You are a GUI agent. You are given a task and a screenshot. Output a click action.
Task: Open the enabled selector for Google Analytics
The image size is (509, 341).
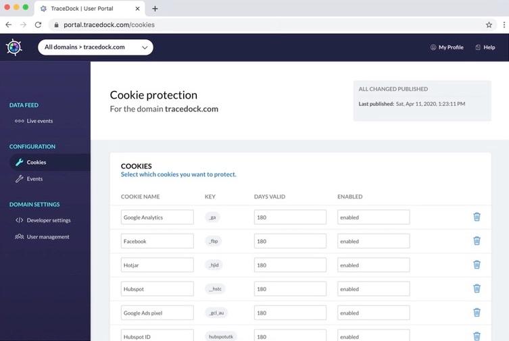point(373,217)
